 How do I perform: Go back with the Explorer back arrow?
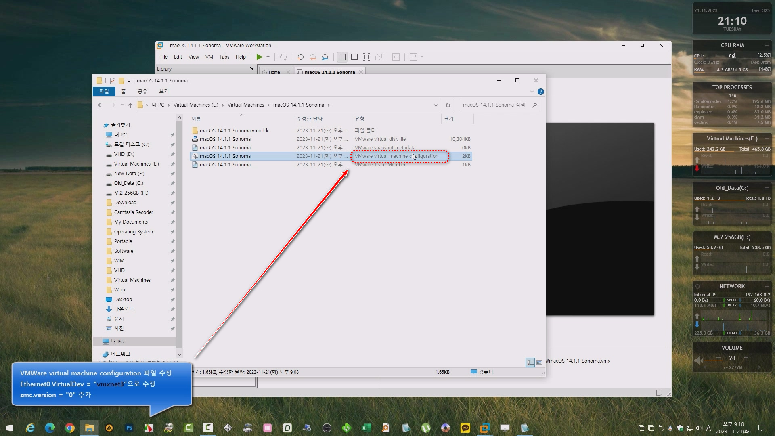(x=101, y=105)
